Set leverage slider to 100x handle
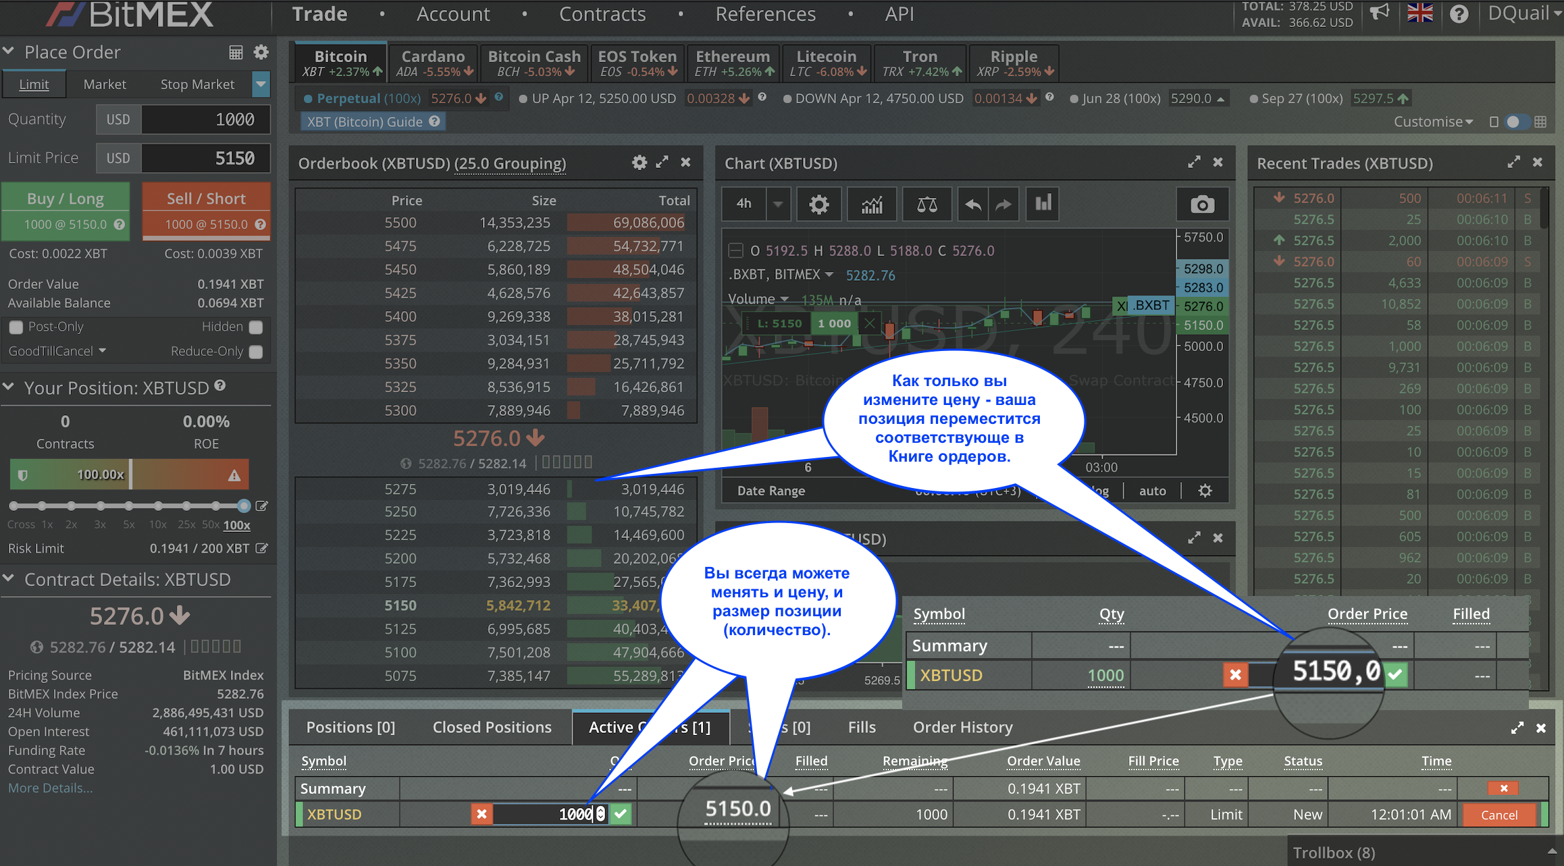The height and width of the screenshot is (866, 1564). point(244,506)
